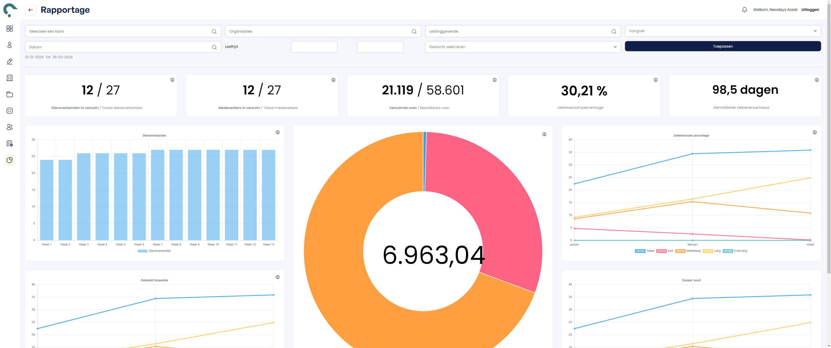Screen dimensions: 831x348
Task: Expand the Vangnet dropdown
Action: click(723, 31)
